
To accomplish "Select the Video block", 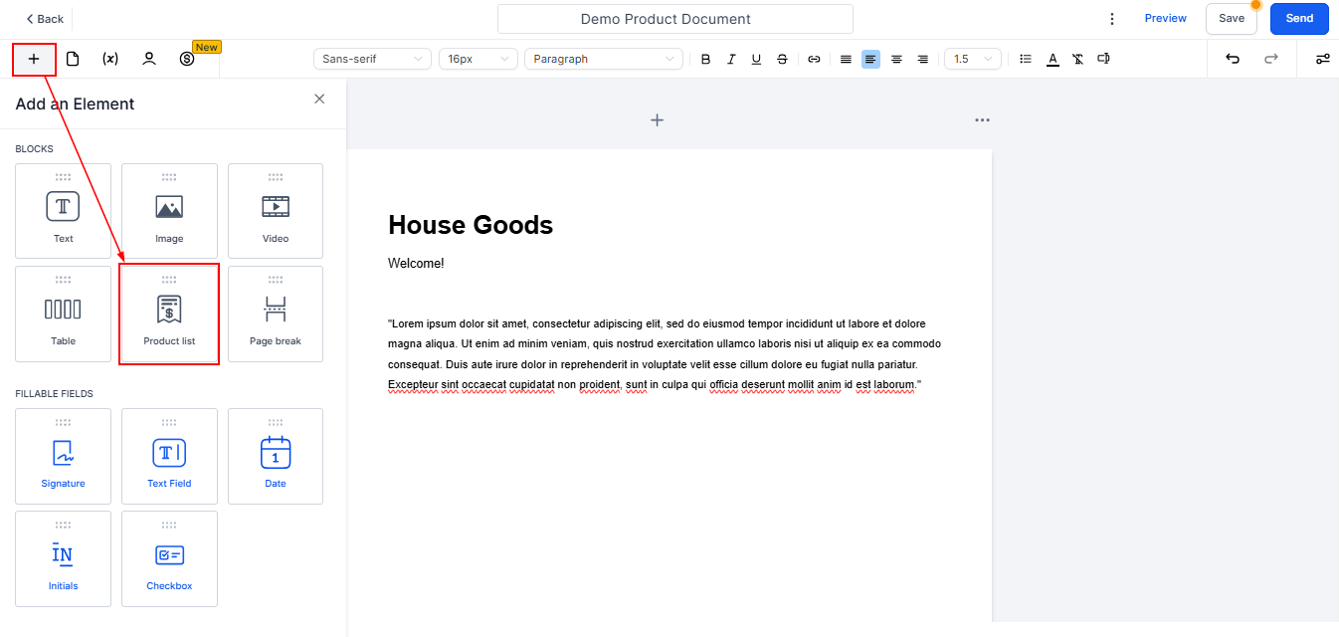I will click(x=276, y=211).
